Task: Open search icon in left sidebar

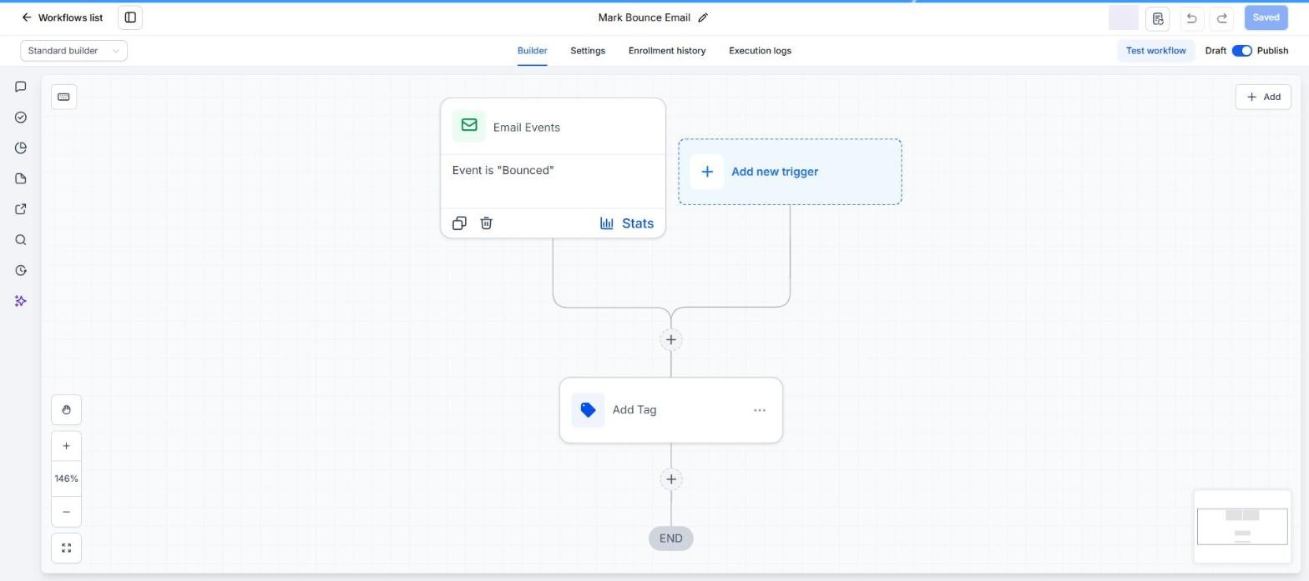Action: 21,240
